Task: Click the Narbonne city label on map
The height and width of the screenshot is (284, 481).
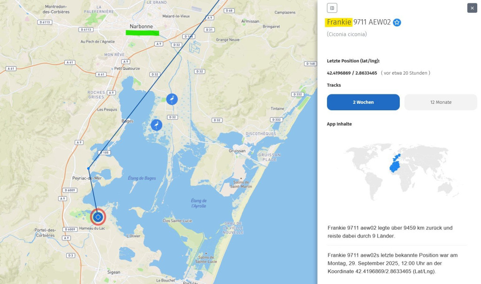Action: [141, 27]
